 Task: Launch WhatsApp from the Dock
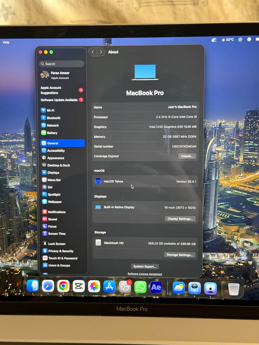tap(140, 287)
